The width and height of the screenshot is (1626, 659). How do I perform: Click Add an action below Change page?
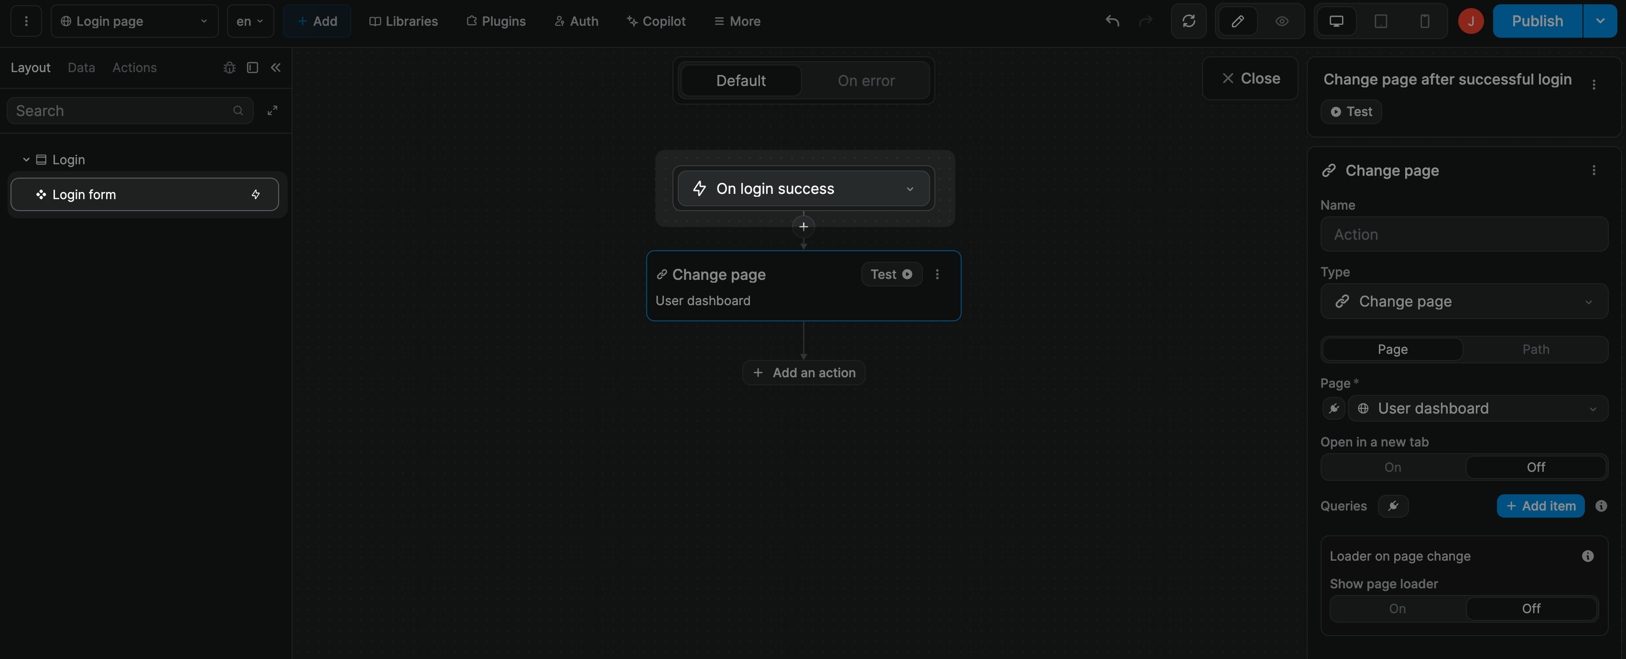[x=803, y=372]
